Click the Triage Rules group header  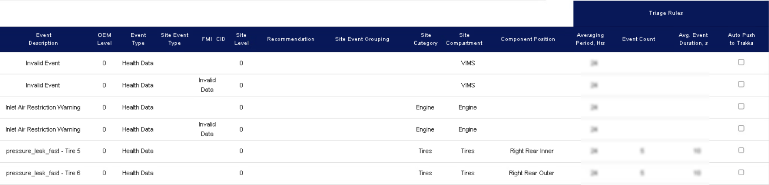[x=666, y=13]
